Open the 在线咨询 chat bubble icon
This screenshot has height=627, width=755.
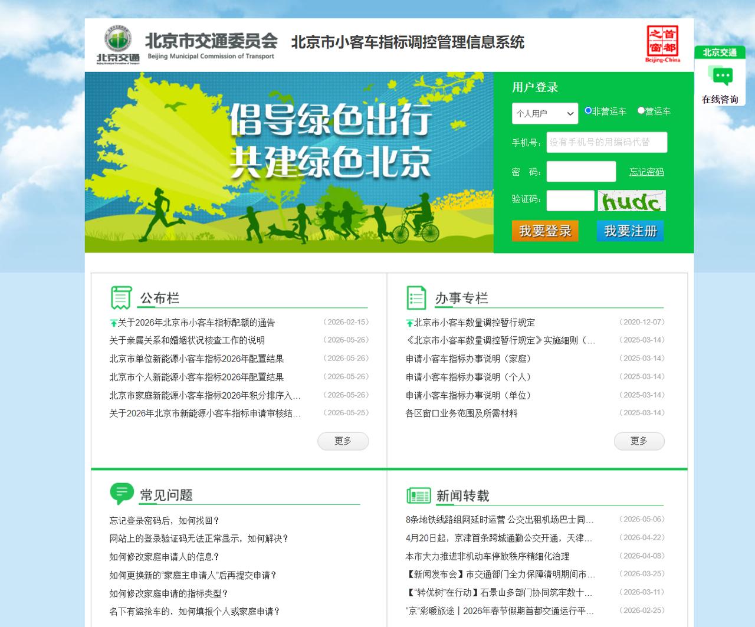click(x=720, y=76)
